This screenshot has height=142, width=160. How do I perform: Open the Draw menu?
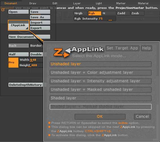click(x=33, y=3)
